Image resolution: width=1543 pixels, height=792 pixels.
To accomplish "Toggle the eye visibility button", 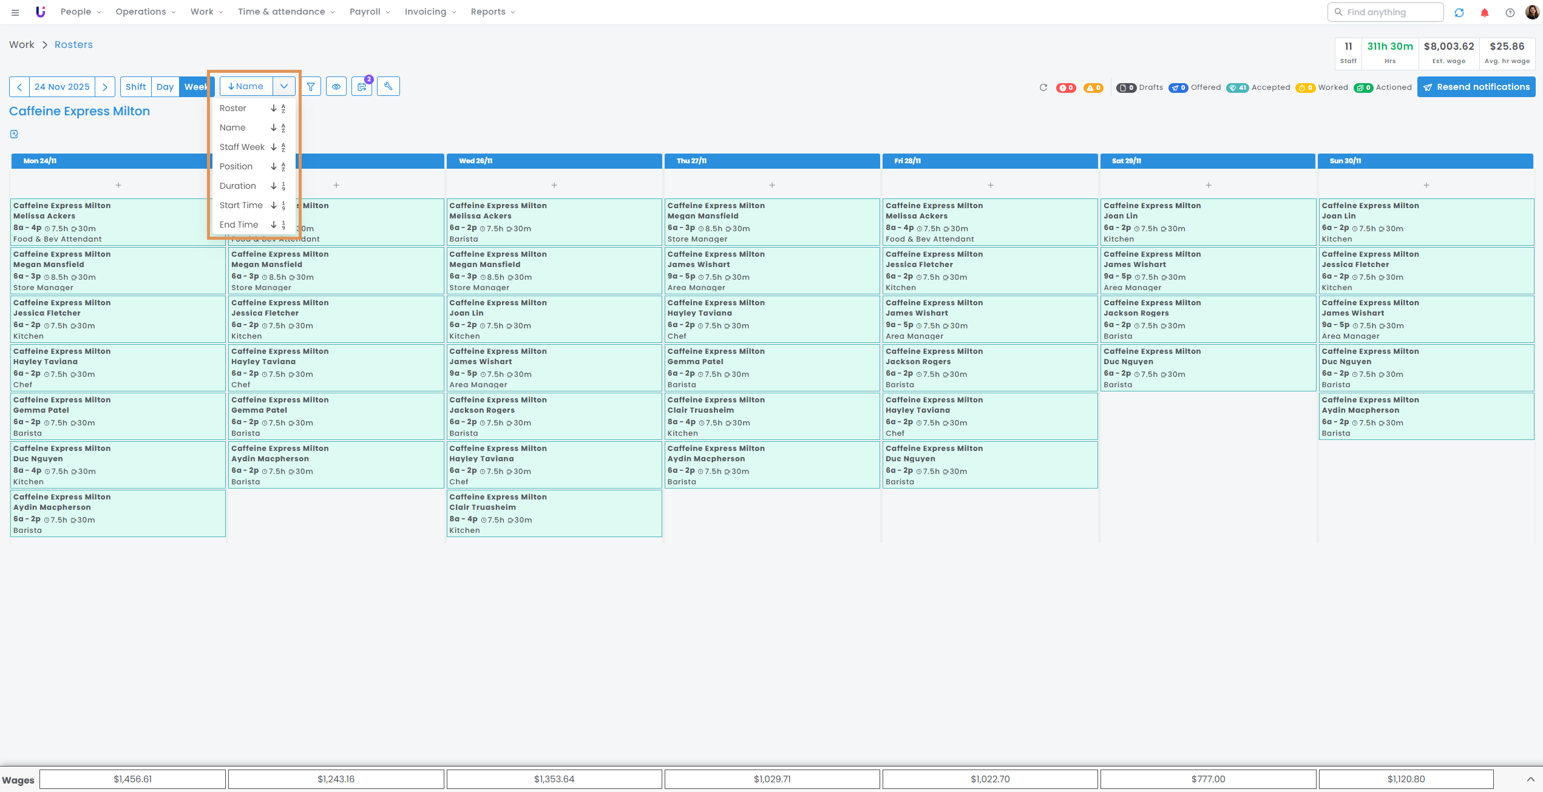I will point(336,87).
